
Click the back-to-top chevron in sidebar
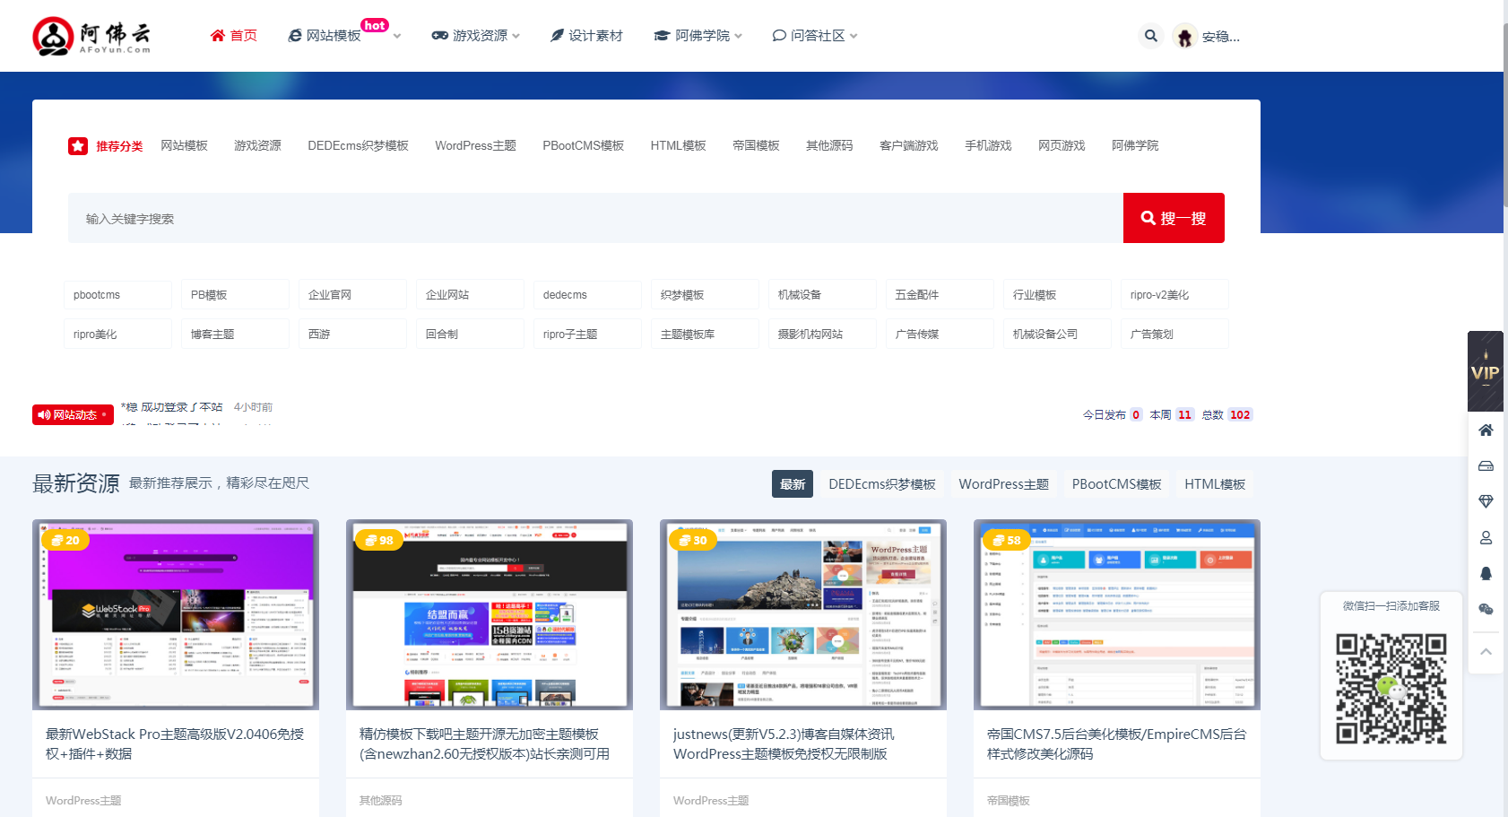[1486, 651]
